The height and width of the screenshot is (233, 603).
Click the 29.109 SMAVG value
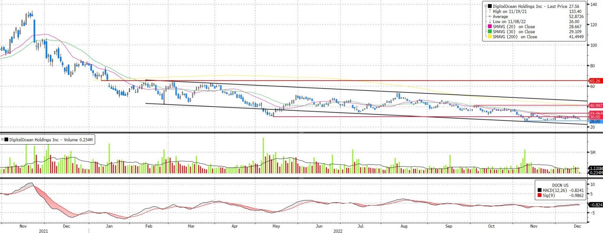coord(575,32)
